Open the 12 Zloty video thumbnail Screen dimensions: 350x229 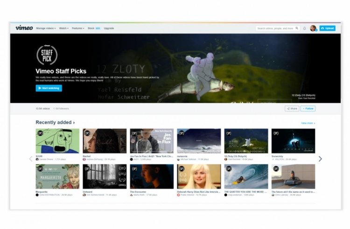pyautogui.click(x=246, y=141)
